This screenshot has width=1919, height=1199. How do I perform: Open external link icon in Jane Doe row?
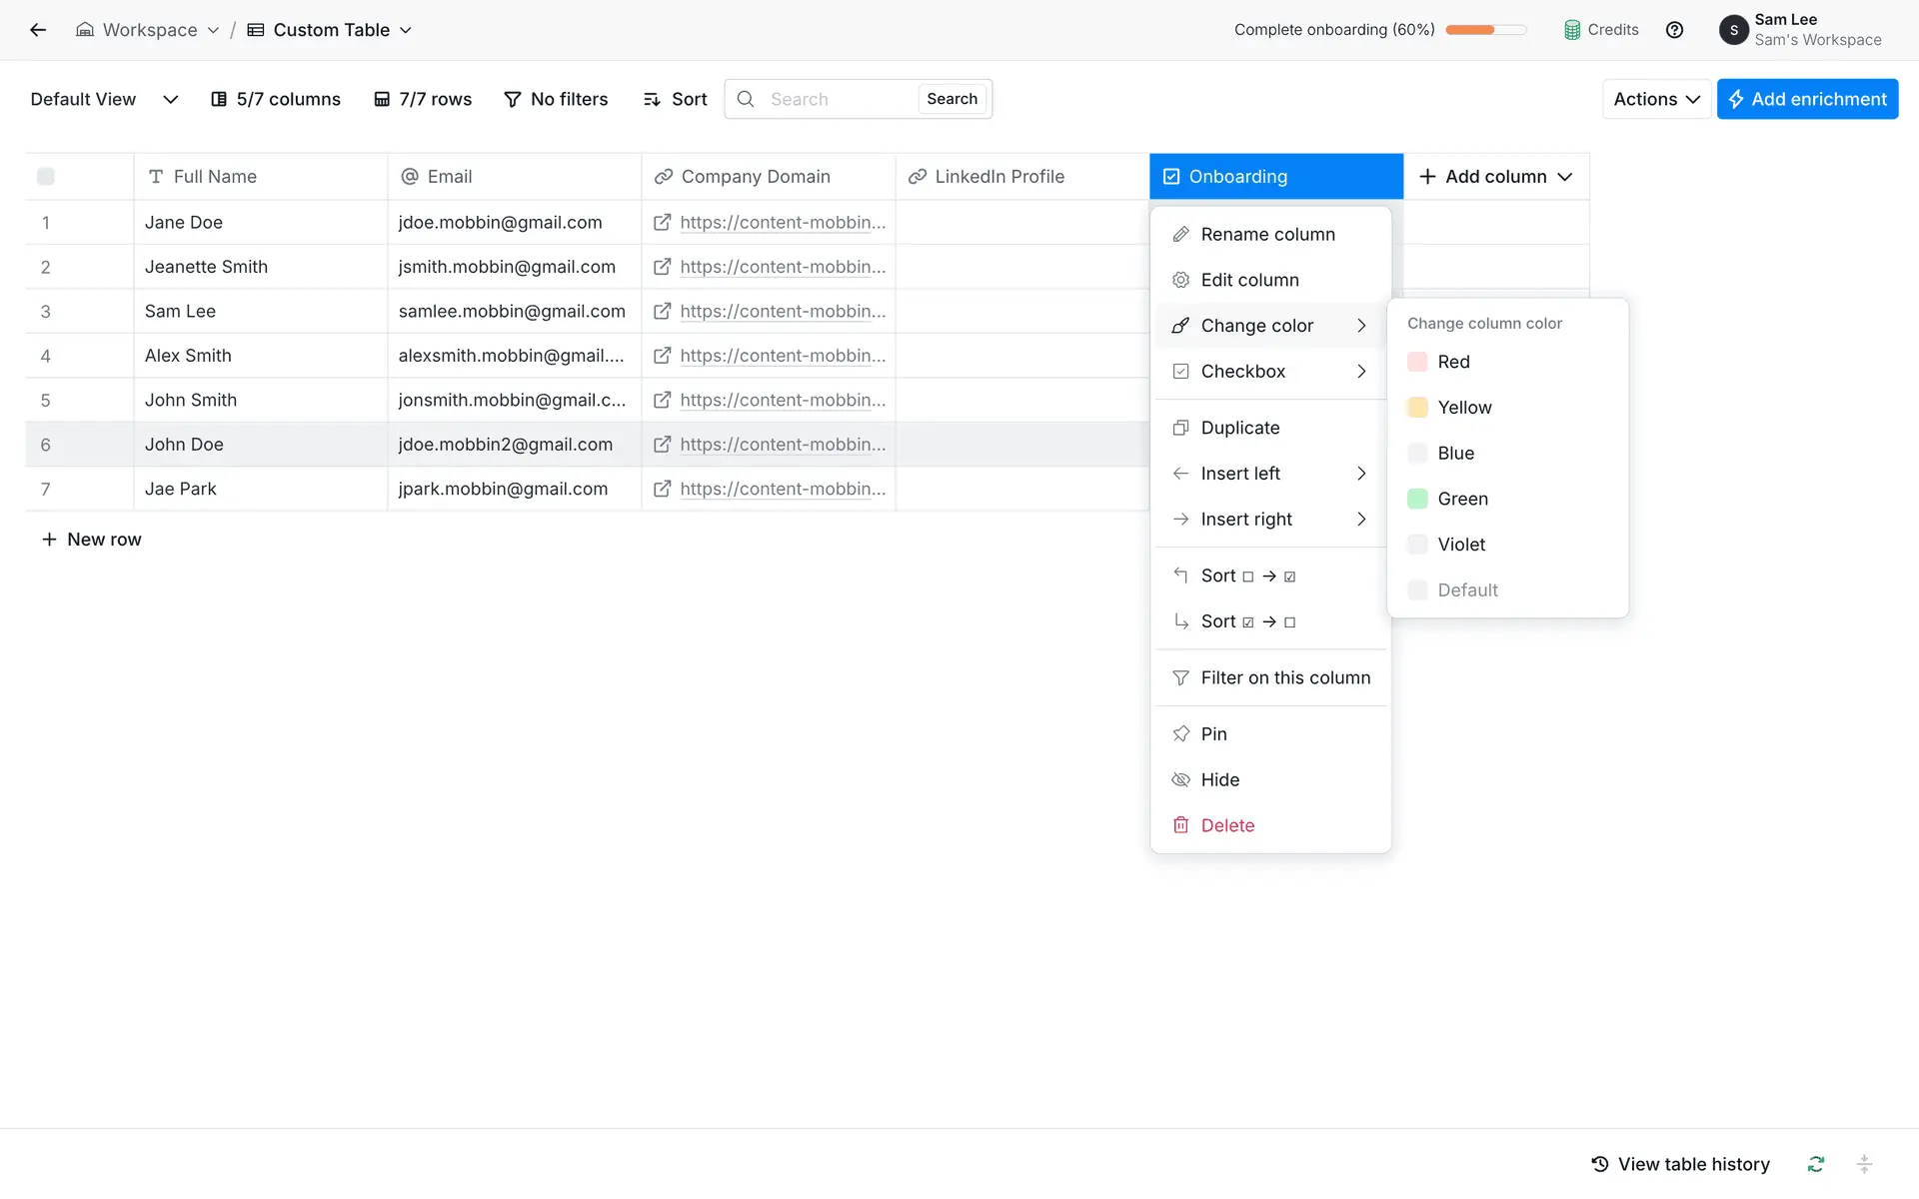coord(662,223)
